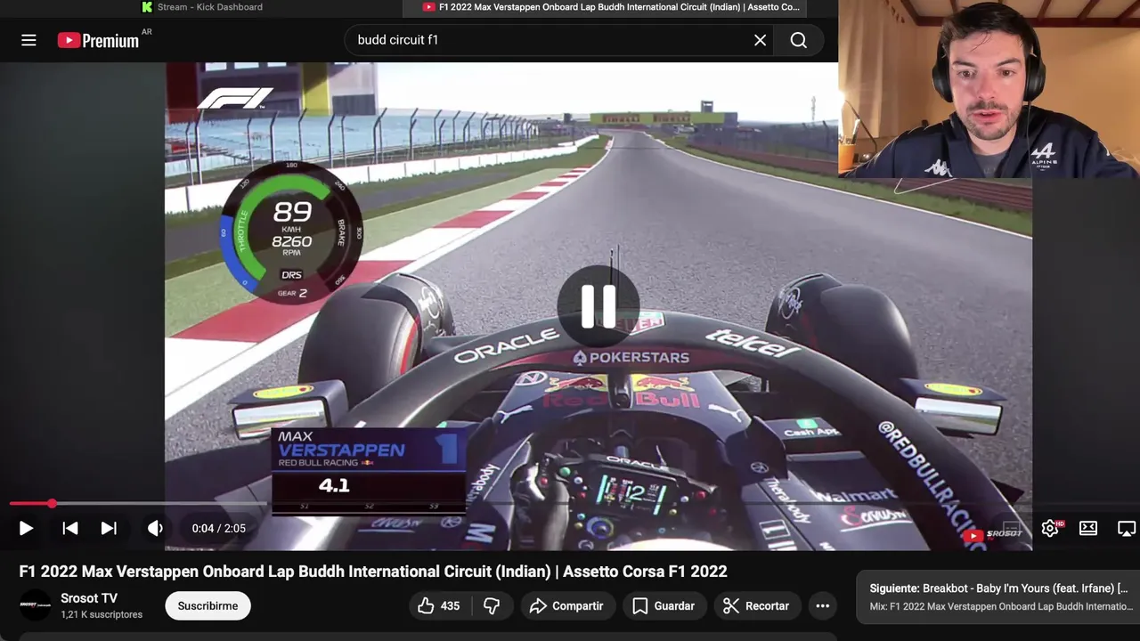The image size is (1140, 641).
Task: Resume the video with the play button
Action: [26, 528]
